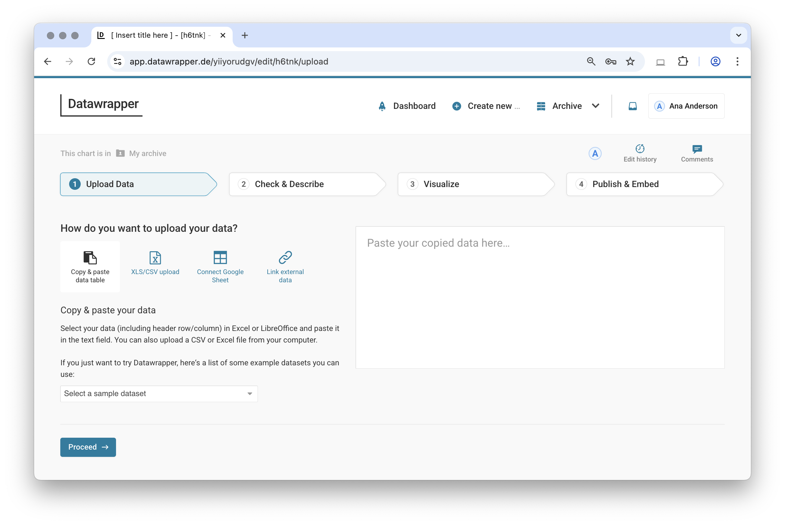Click the Copy & paste data table icon

90,258
